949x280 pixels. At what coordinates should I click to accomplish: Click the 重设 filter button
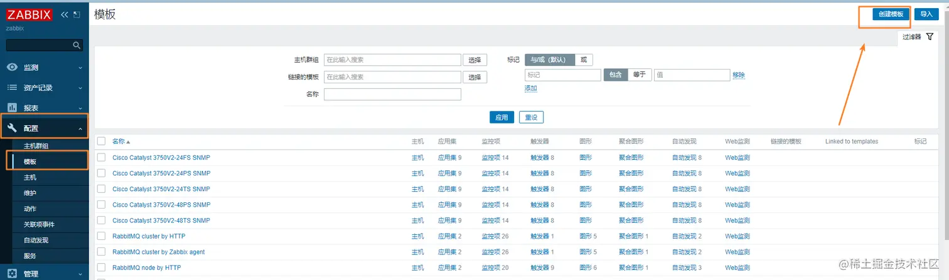point(531,117)
